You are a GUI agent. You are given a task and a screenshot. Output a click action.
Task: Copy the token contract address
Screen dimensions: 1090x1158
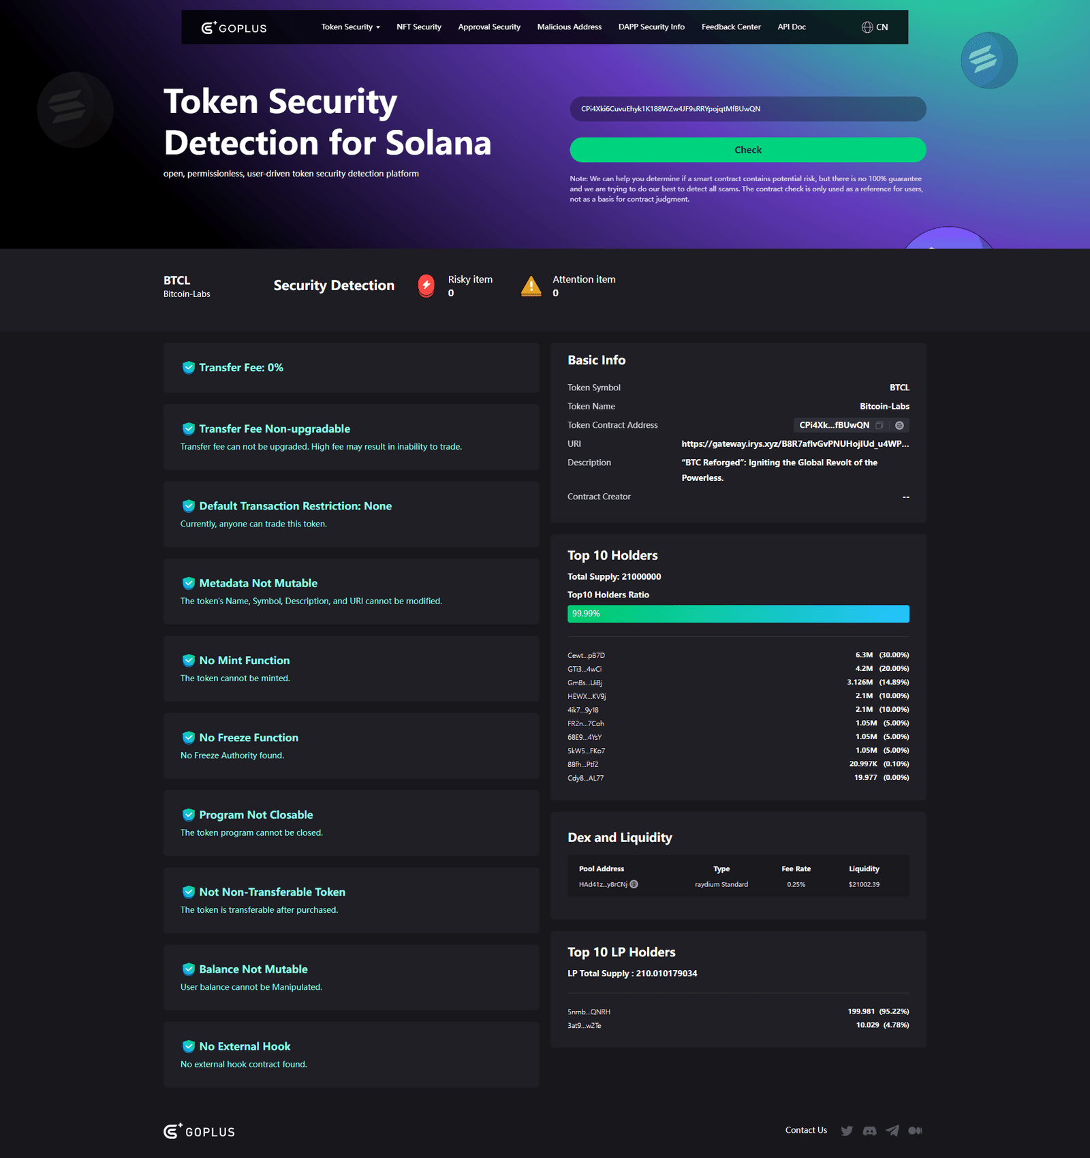click(879, 425)
